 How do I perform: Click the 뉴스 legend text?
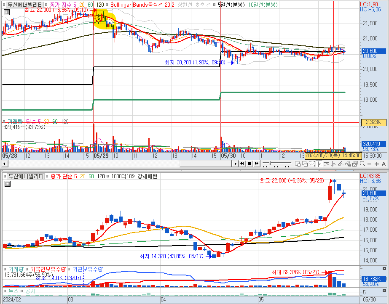pyautogui.click(x=13, y=291)
